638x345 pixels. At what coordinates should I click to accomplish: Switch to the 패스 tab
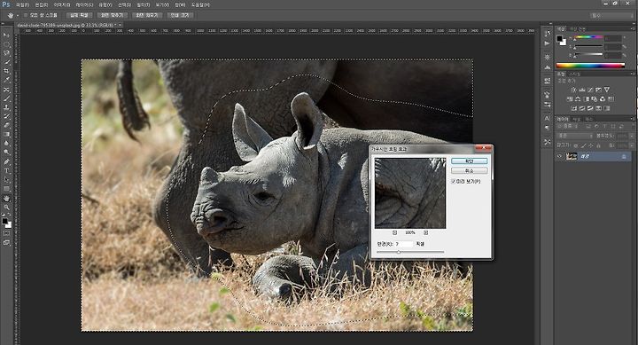pyautogui.click(x=589, y=120)
